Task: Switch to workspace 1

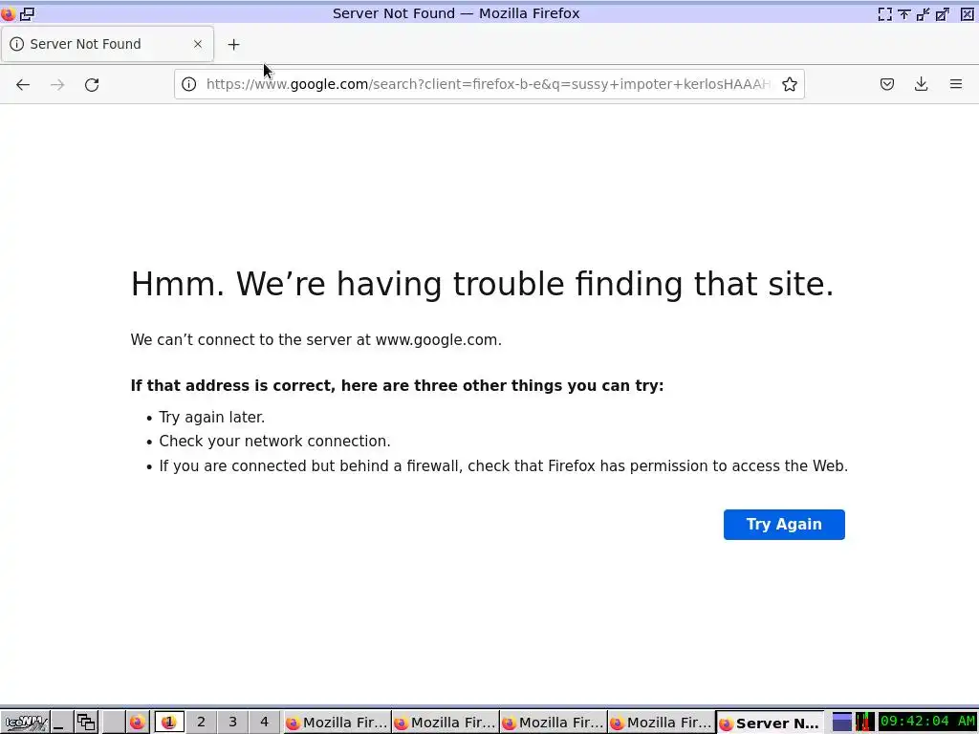Action: tap(168, 723)
